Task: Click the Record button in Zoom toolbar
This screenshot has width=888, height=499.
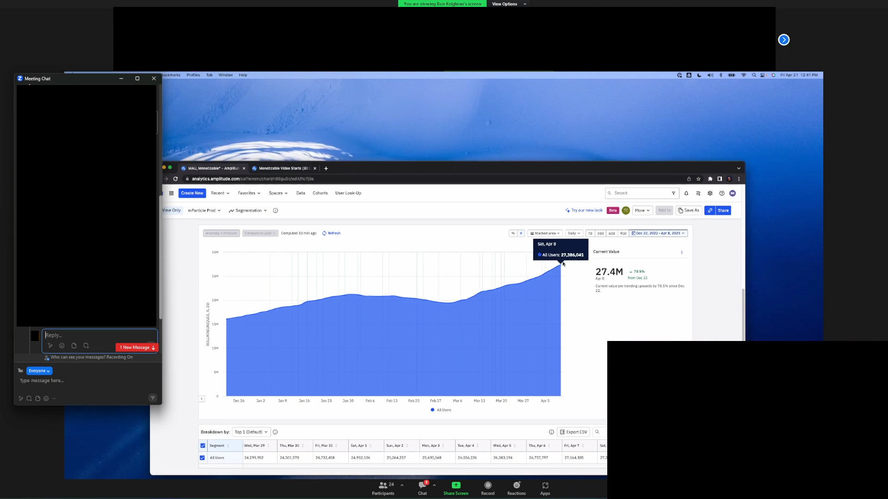Action: coord(487,488)
